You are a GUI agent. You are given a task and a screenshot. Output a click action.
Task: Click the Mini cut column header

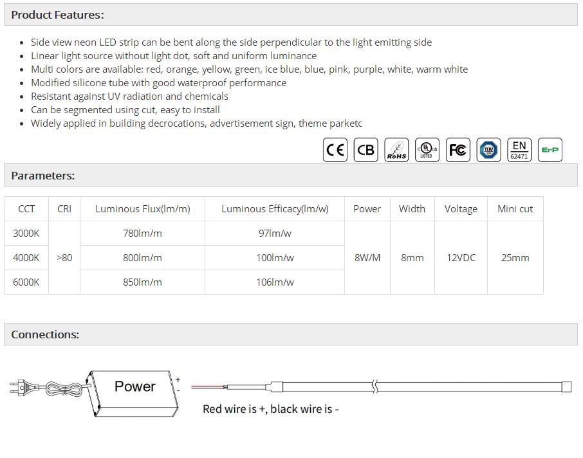point(515,209)
